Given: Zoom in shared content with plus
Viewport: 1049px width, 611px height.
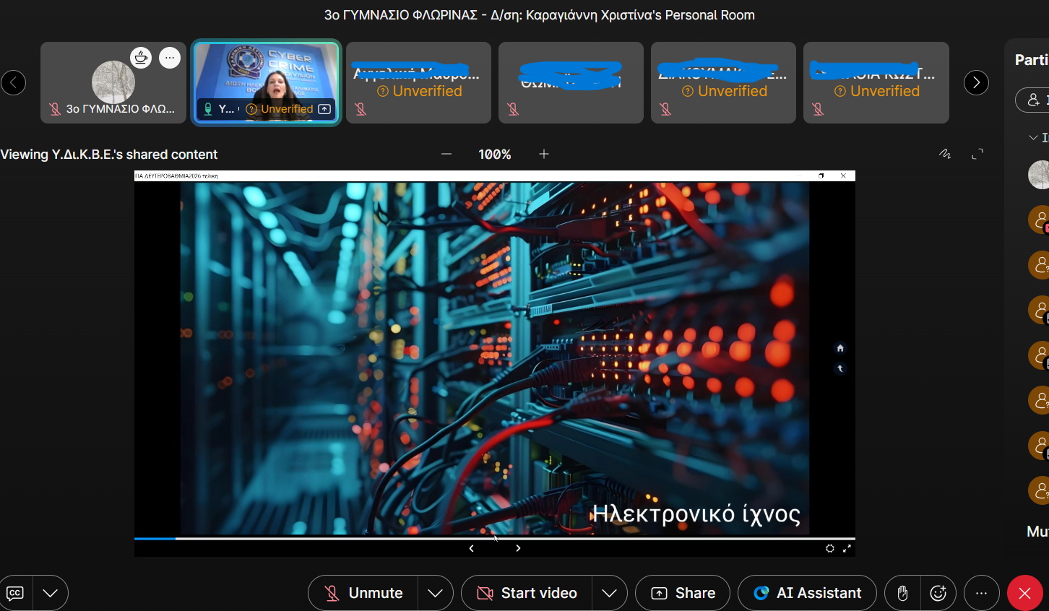Looking at the screenshot, I should tap(544, 154).
